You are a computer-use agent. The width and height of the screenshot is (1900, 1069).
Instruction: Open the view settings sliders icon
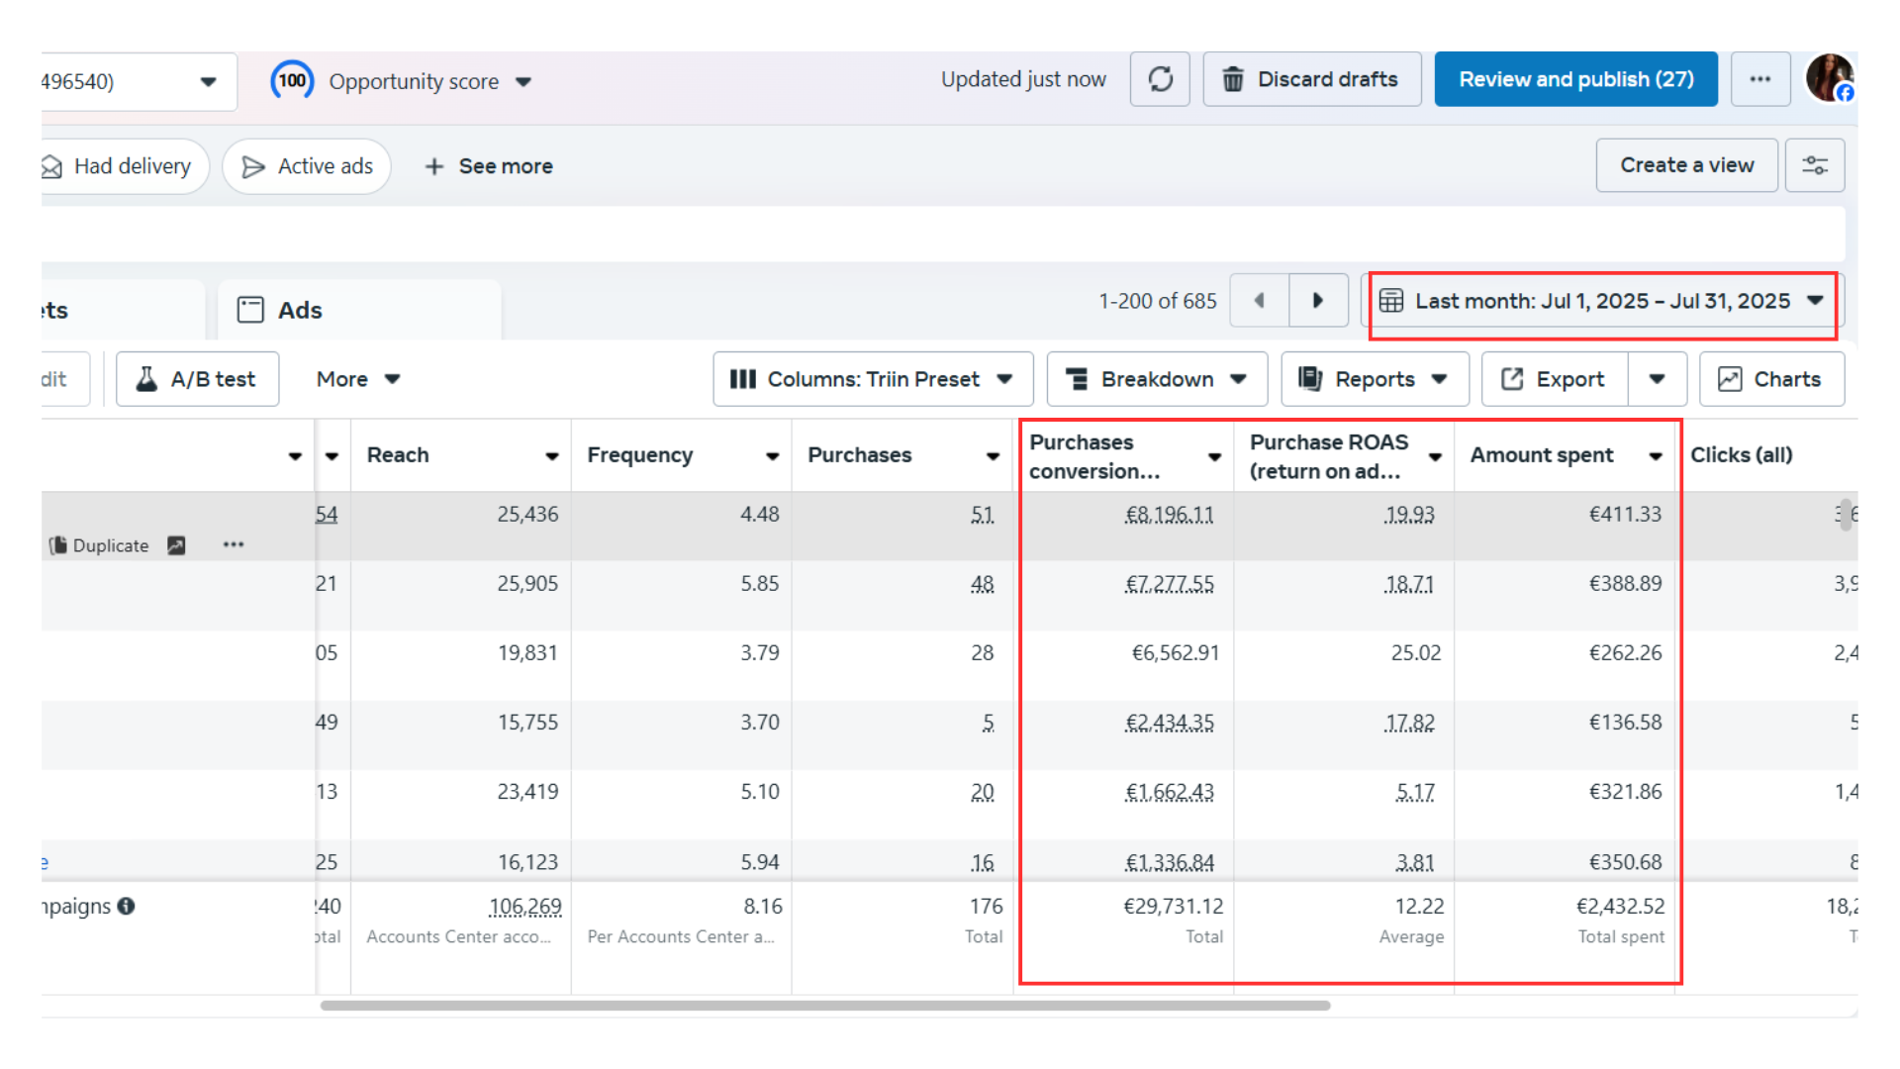pos(1814,165)
